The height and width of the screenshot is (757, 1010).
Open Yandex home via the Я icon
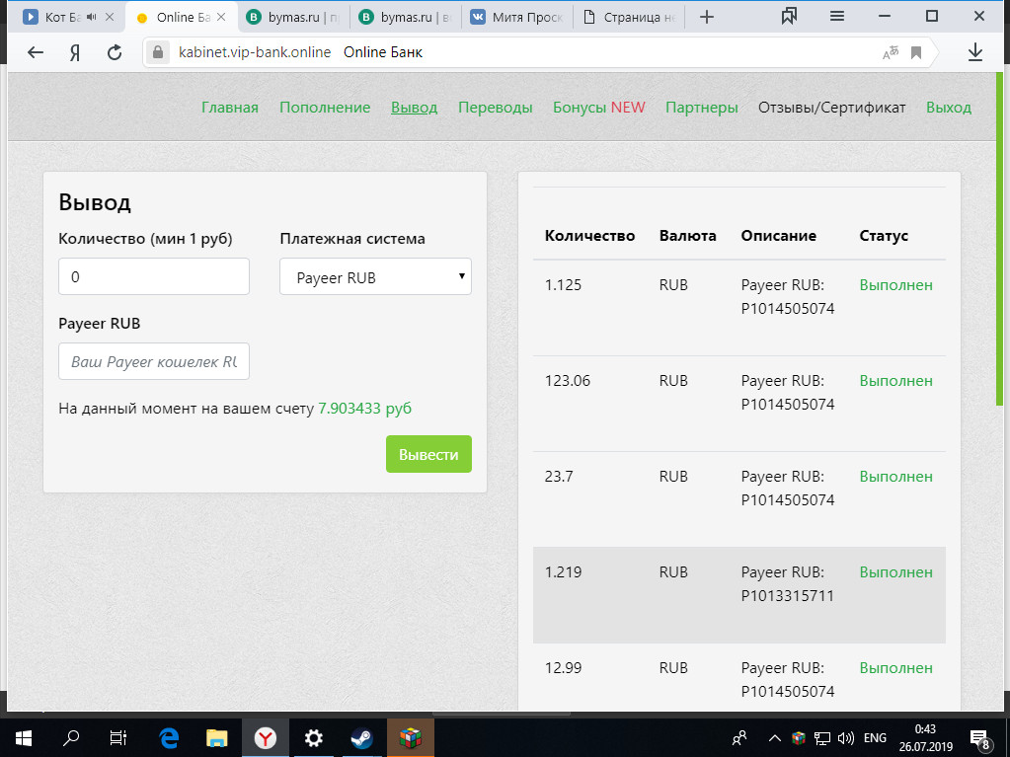tap(75, 52)
